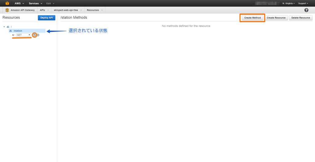Open the Services menu
Viewport: 315px width, 162px height.
point(35,3)
